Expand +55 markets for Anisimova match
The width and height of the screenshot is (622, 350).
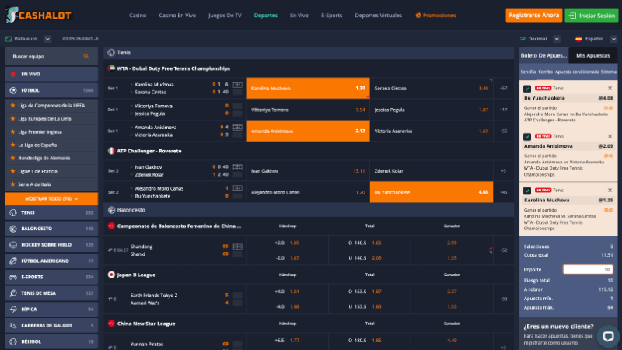[503, 131]
